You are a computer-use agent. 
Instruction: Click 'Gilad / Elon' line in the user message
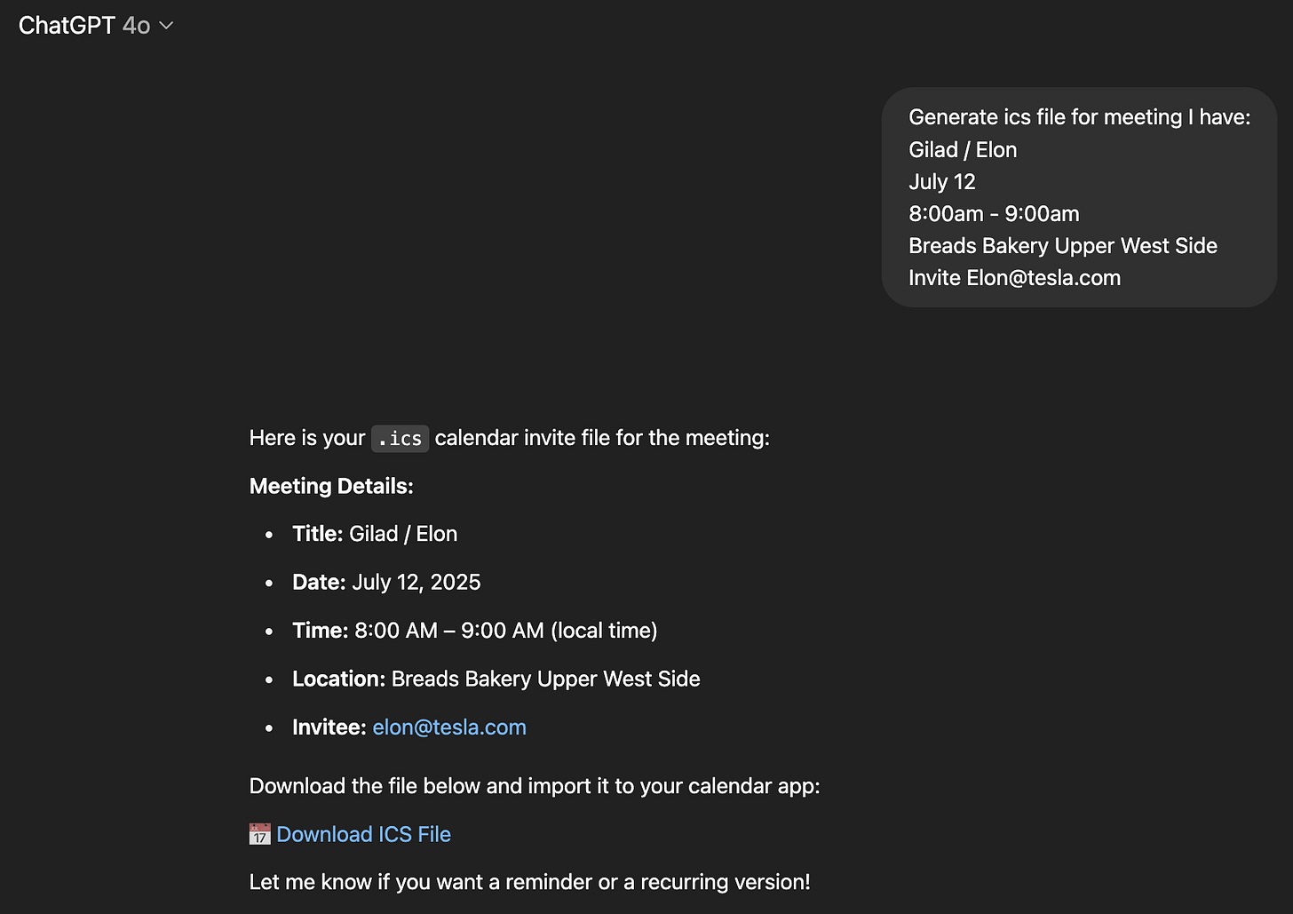pyautogui.click(x=963, y=150)
